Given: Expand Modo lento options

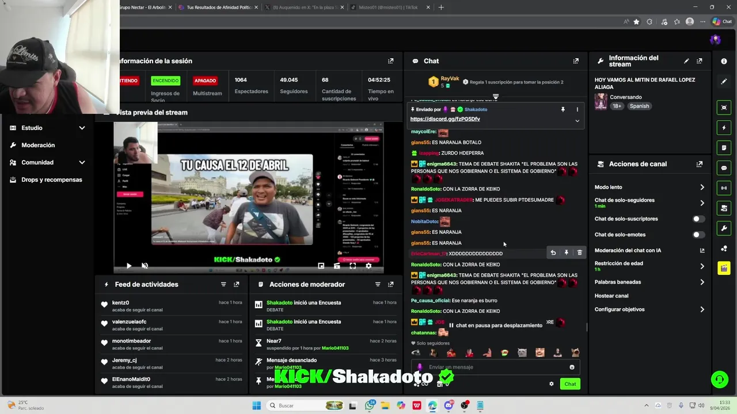Looking at the screenshot, I should tap(702, 187).
